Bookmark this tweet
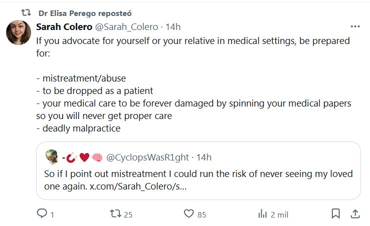Screen dimensions: 370x226 (335, 214)
